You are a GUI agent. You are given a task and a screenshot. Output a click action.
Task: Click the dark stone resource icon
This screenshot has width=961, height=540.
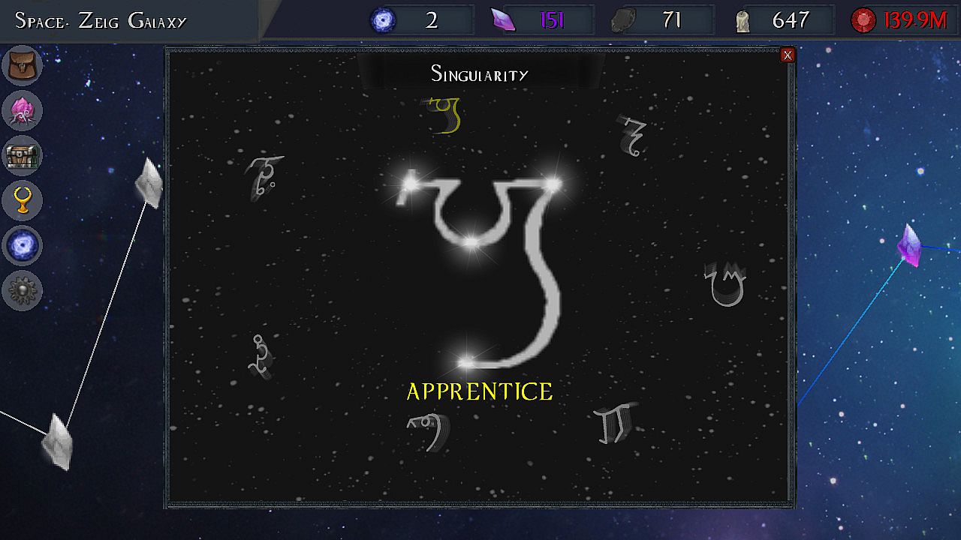click(622, 20)
